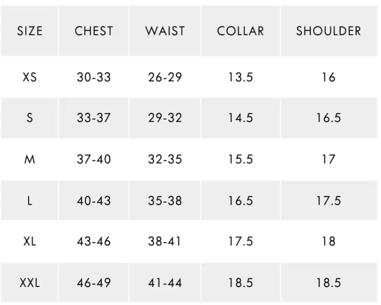This screenshot has width=381, height=305.
Task: Click the SIZE column header
Action: pos(30,31)
